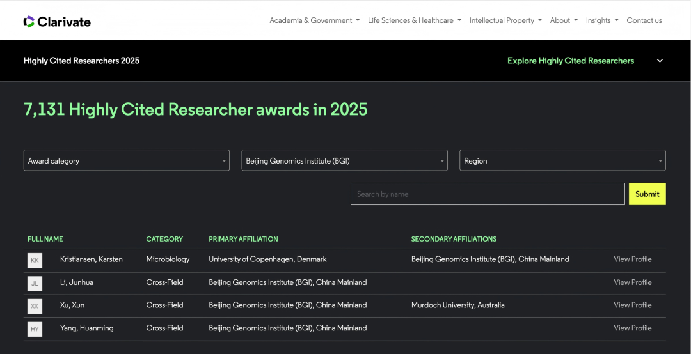
Task: Open the Life Sciences & Healthcare menu
Action: click(414, 20)
